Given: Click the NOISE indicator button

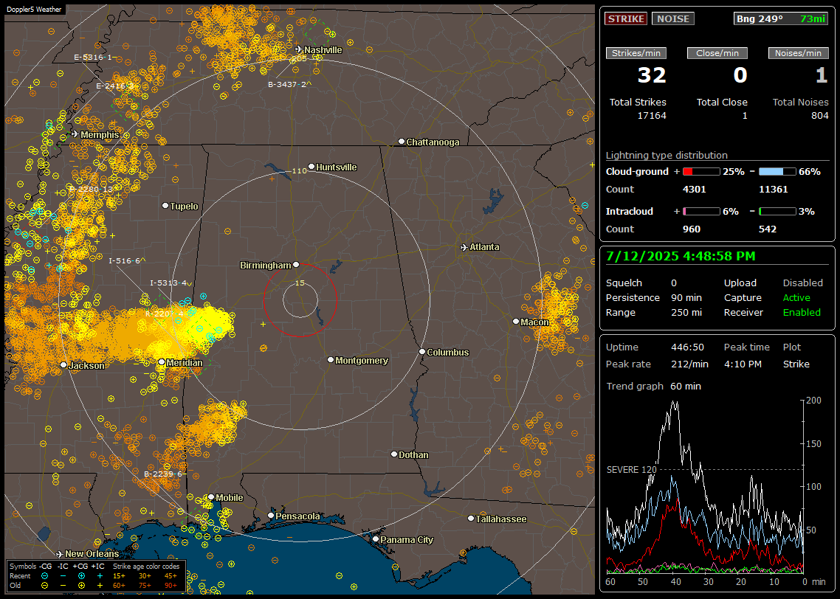Looking at the screenshot, I should (673, 18).
